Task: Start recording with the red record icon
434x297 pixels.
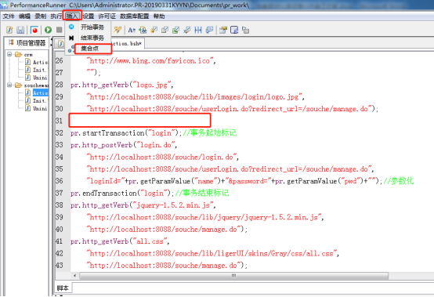Action: (34, 30)
